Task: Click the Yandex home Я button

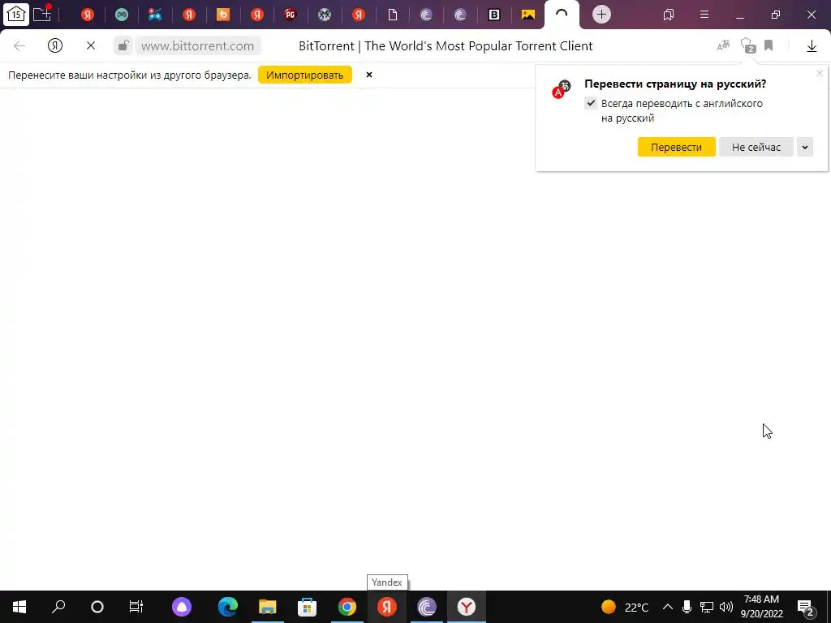Action: pos(55,46)
